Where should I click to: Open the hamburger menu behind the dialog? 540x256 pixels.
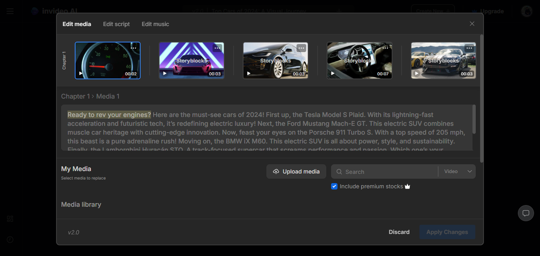pyautogui.click(x=10, y=11)
